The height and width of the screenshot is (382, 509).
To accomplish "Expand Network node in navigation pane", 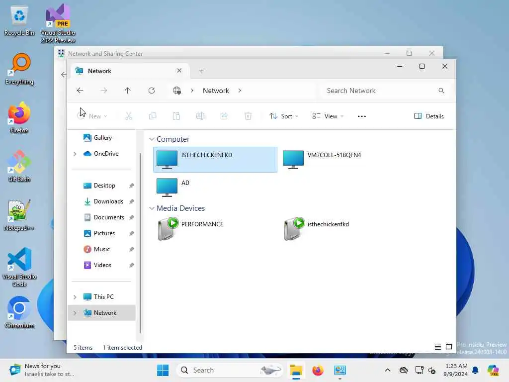I will point(75,313).
